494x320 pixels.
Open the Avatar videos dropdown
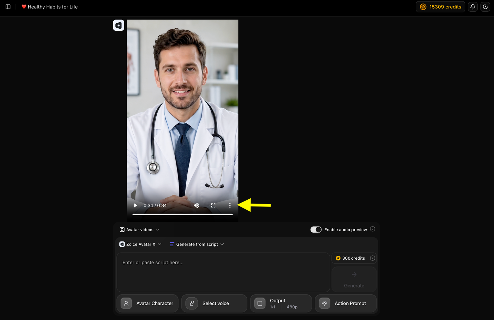(139, 230)
